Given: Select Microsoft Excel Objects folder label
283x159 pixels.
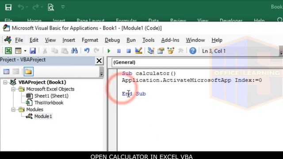Looking at the screenshot, I should point(50,89).
